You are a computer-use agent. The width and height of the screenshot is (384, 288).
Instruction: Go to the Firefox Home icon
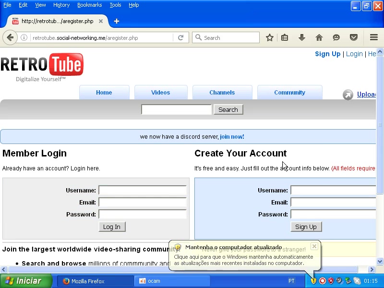pos(319,37)
